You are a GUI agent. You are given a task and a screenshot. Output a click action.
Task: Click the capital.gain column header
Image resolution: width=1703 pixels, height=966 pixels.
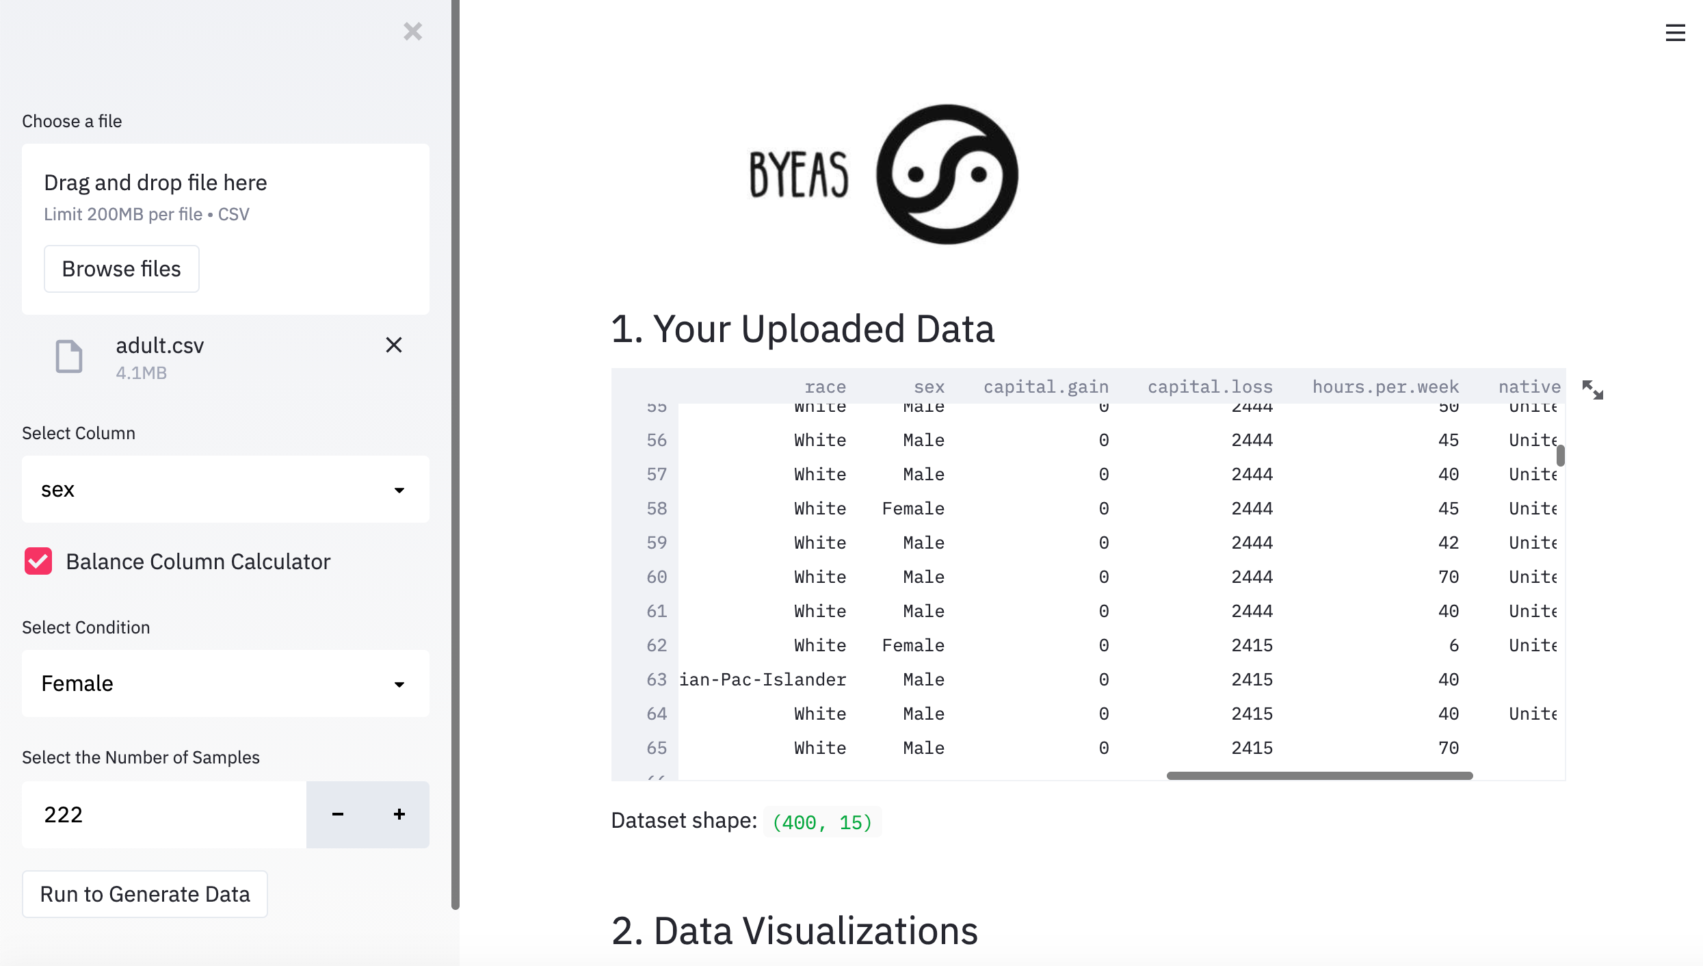point(1046,387)
